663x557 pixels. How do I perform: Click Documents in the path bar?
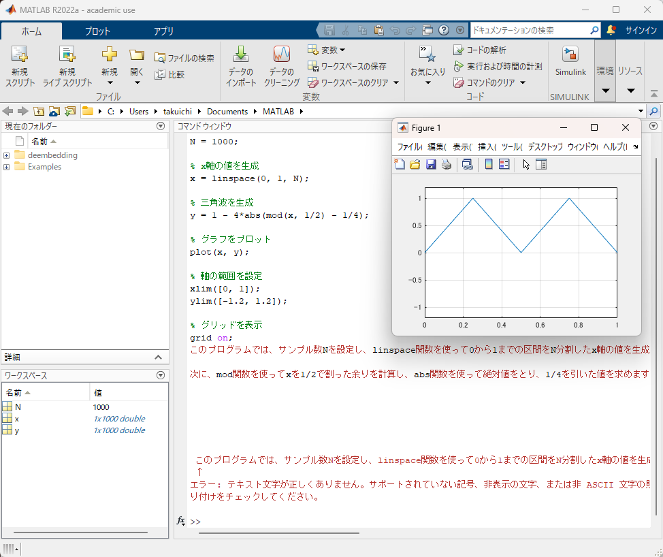[x=227, y=111]
